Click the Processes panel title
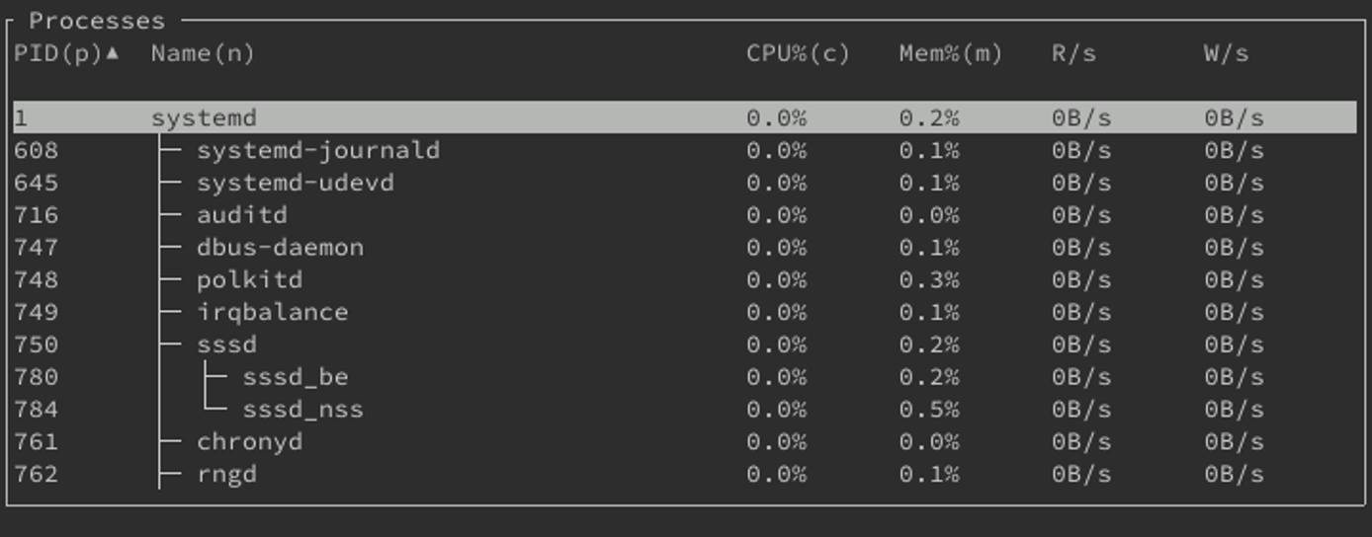 pos(96,21)
